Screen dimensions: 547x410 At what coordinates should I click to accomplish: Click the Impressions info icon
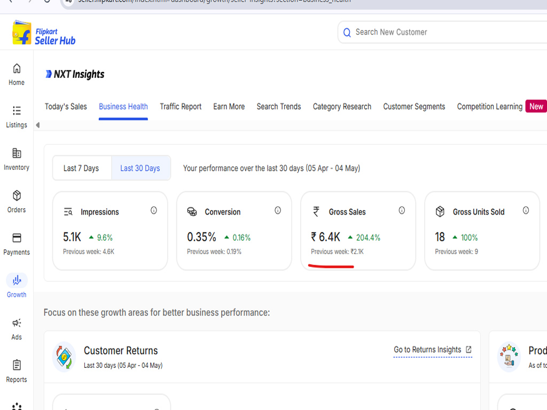click(x=153, y=210)
